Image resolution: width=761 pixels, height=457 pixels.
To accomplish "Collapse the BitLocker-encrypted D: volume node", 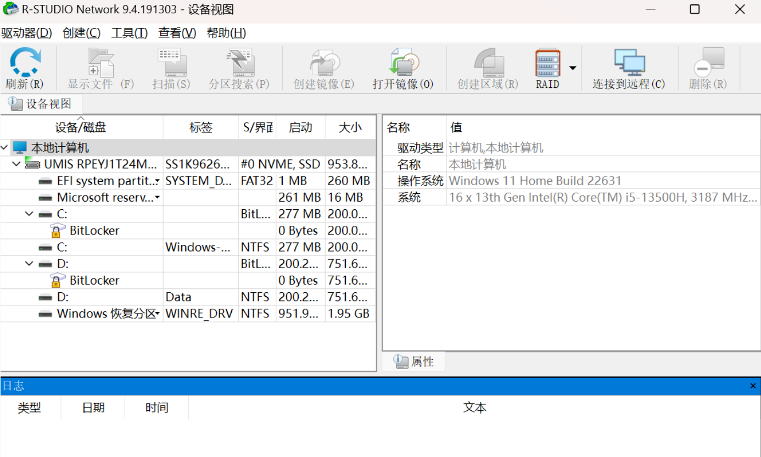I will point(30,264).
